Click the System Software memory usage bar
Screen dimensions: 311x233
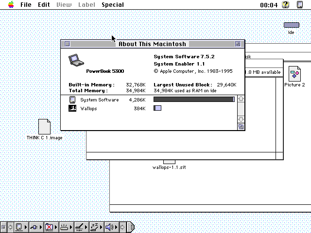(x=194, y=100)
